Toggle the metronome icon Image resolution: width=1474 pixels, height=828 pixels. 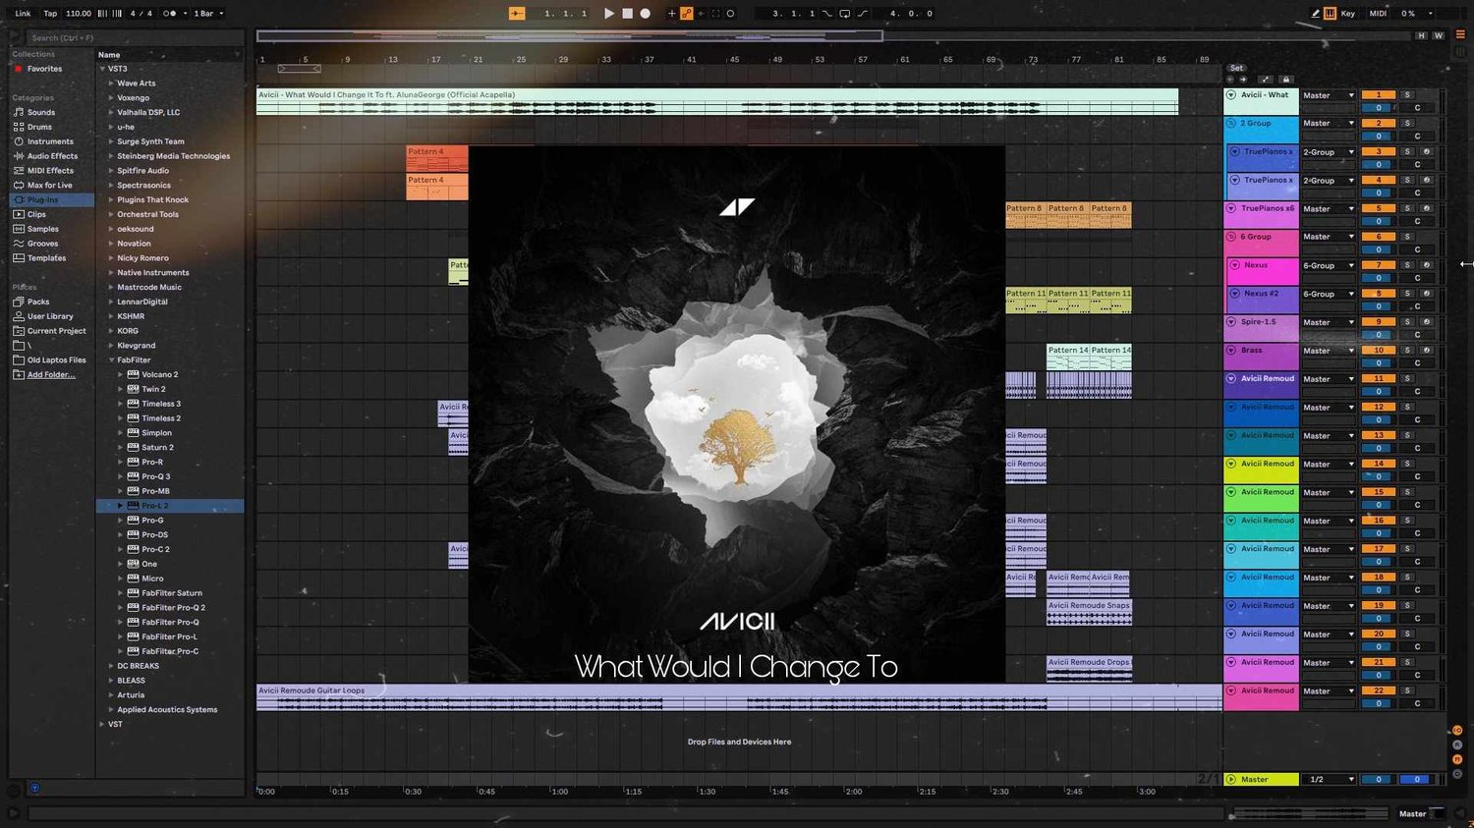169,14
